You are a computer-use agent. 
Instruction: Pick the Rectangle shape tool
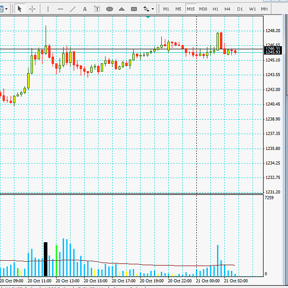pyautogui.click(x=134, y=9)
